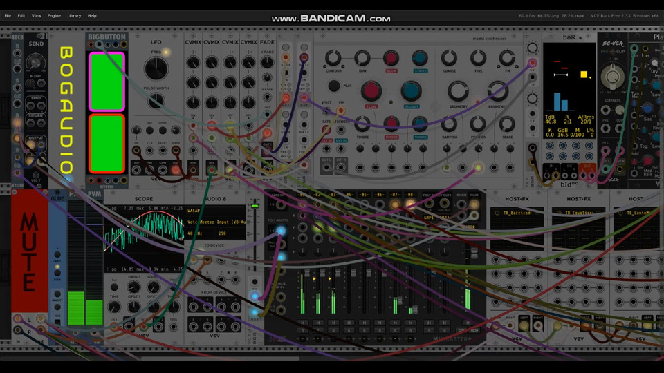
Task: Click the BOW knob on modal synthesizer
Action: click(362, 58)
